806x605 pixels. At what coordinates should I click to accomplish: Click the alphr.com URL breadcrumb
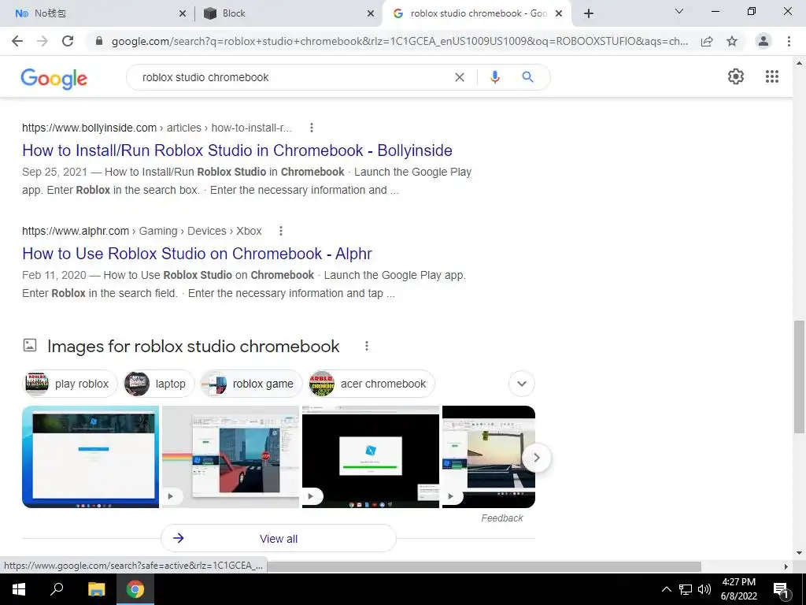(142, 231)
